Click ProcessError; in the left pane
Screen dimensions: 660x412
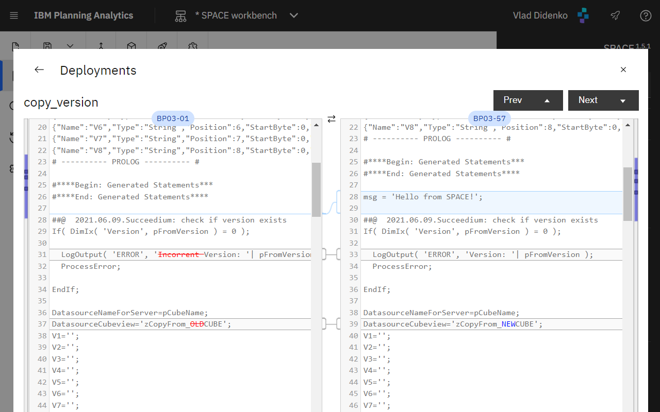(x=90, y=266)
